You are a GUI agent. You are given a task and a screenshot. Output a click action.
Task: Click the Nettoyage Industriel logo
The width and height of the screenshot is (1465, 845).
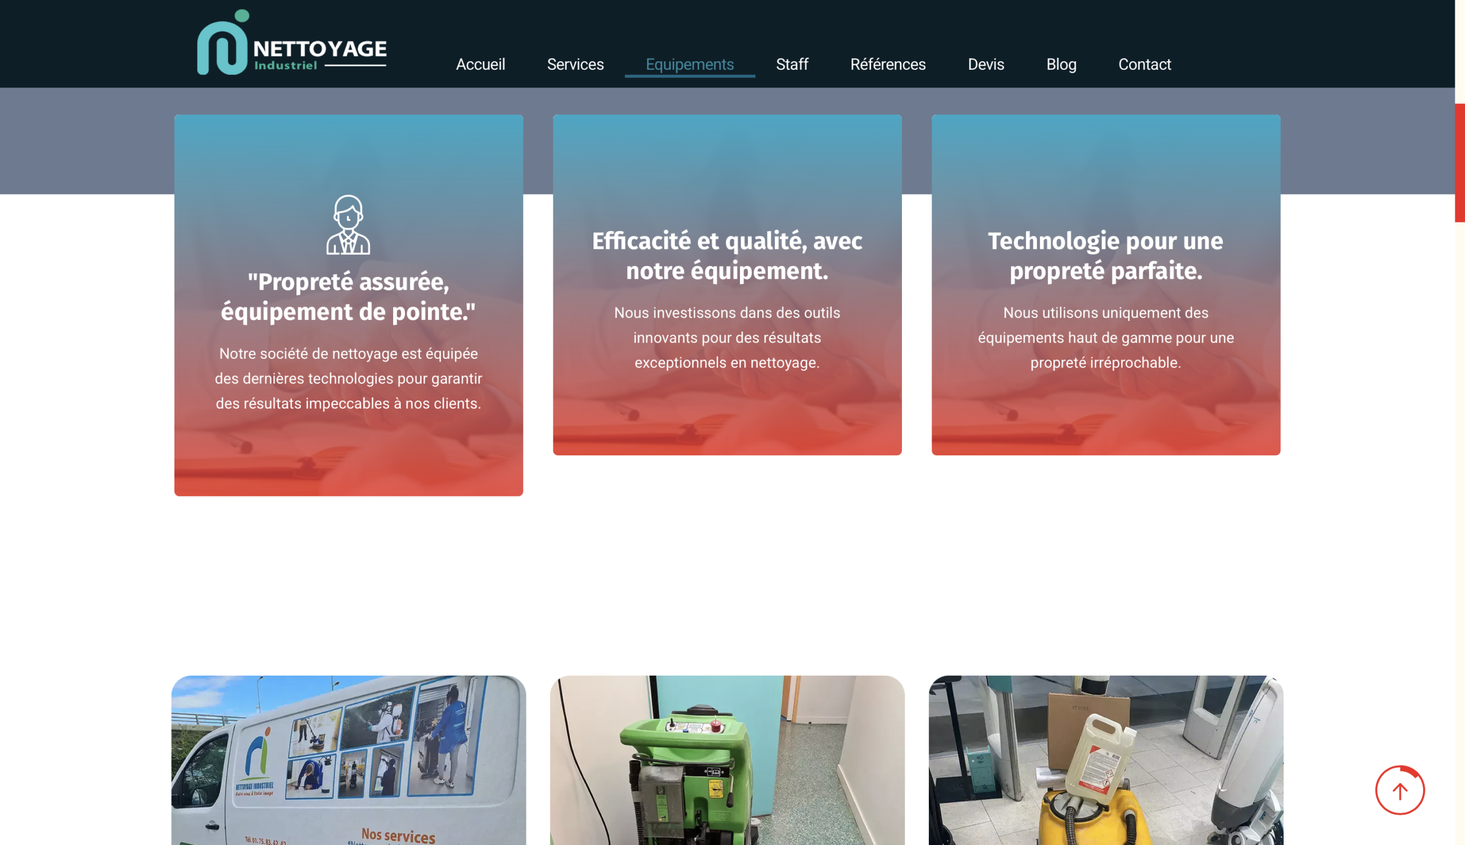click(x=291, y=43)
